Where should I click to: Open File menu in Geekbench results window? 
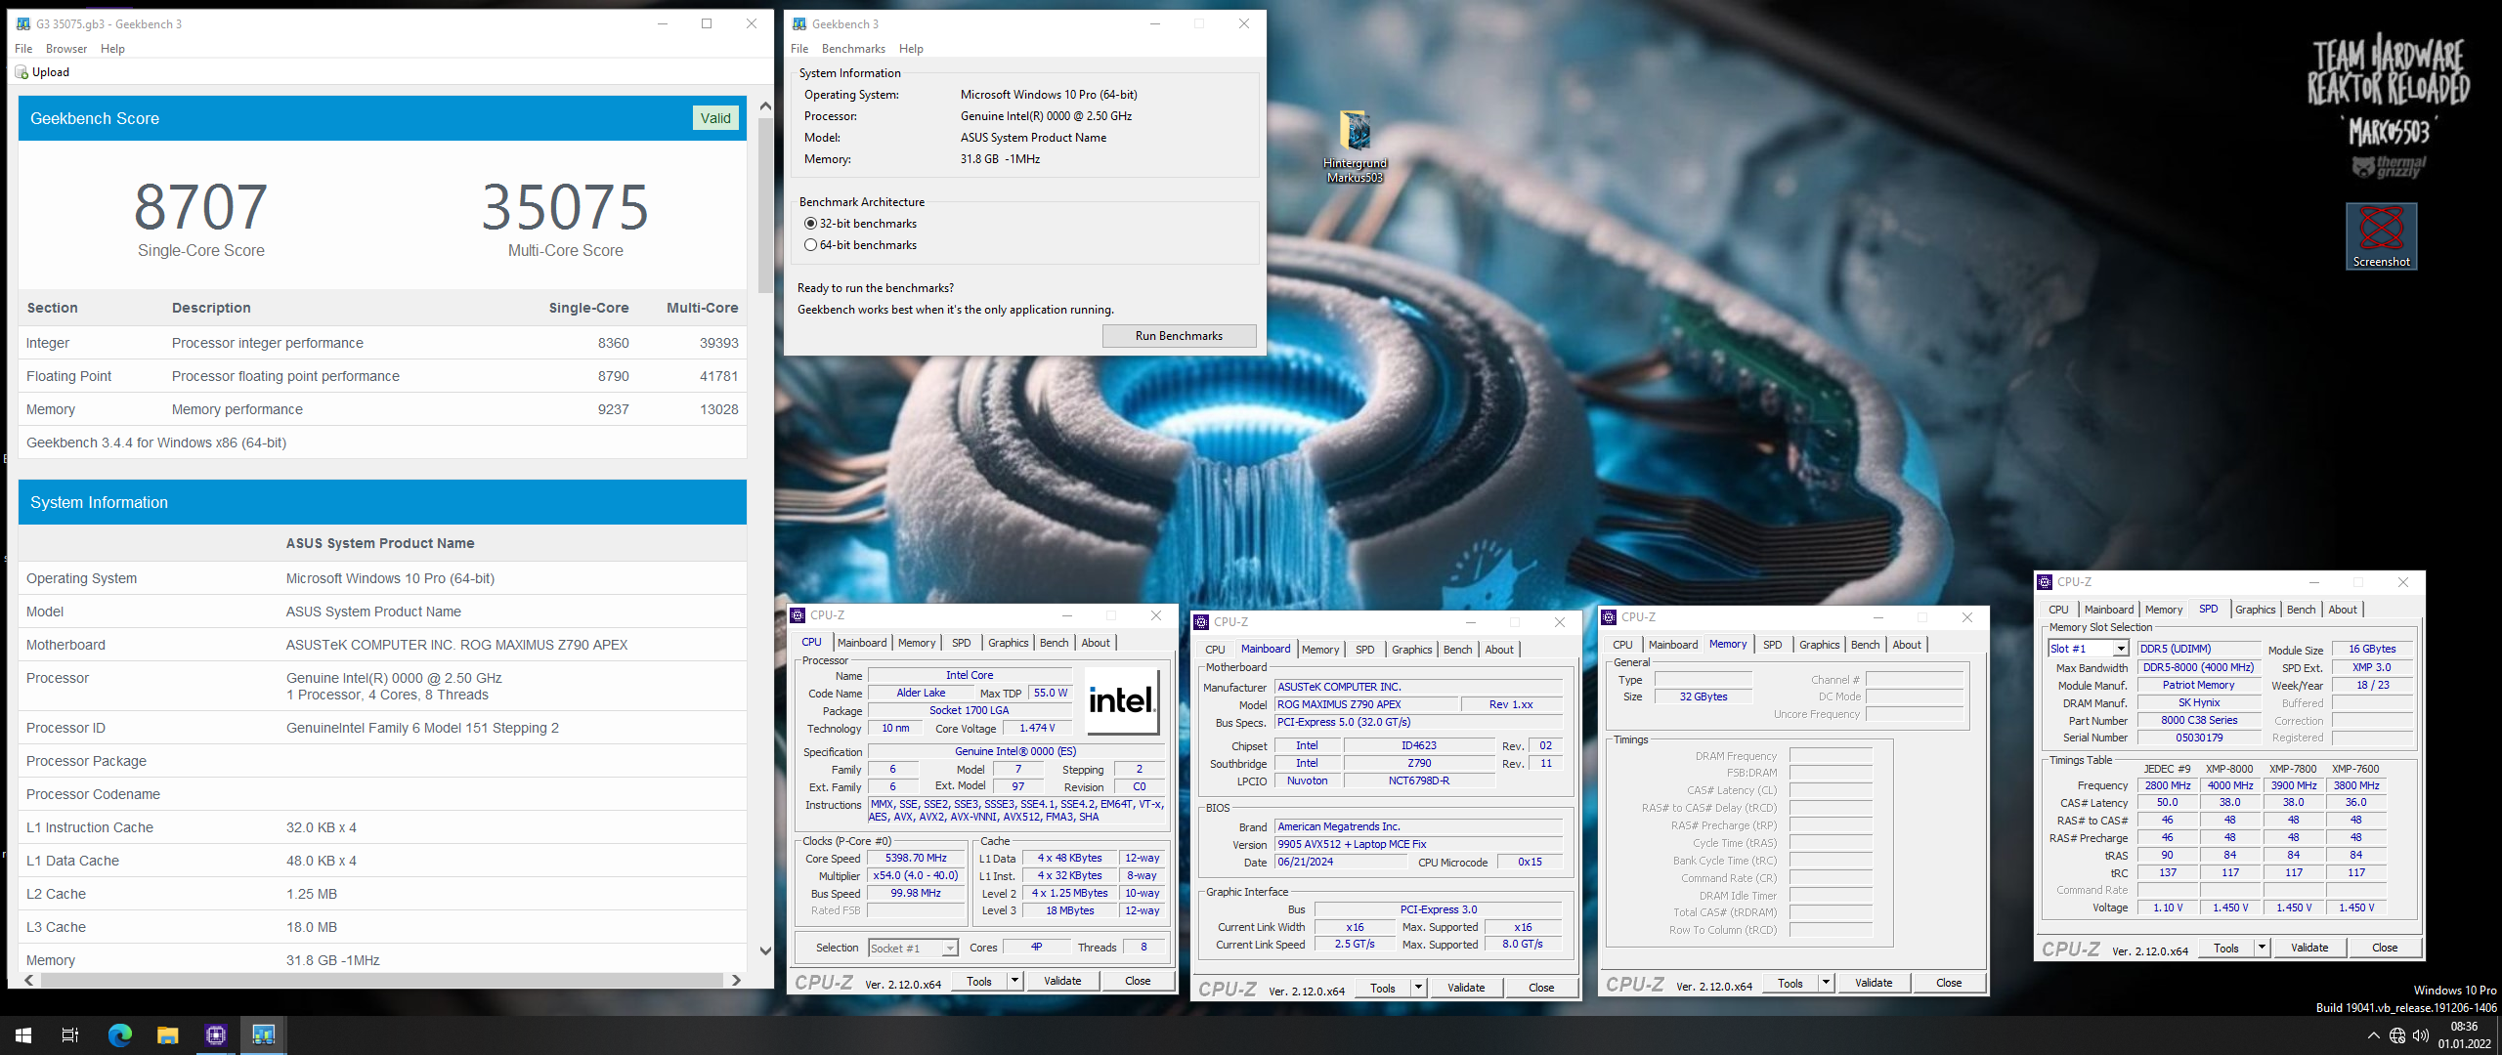[23, 49]
